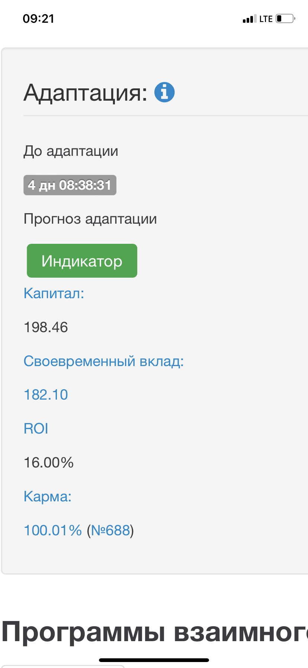Tap the blue info icon beside Адаптация
The width and height of the screenshot is (308, 668).
pyautogui.click(x=164, y=92)
